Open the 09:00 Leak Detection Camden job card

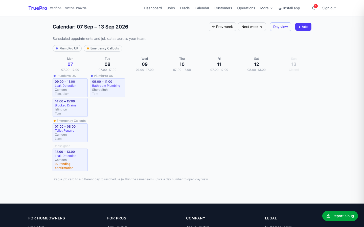point(70,88)
